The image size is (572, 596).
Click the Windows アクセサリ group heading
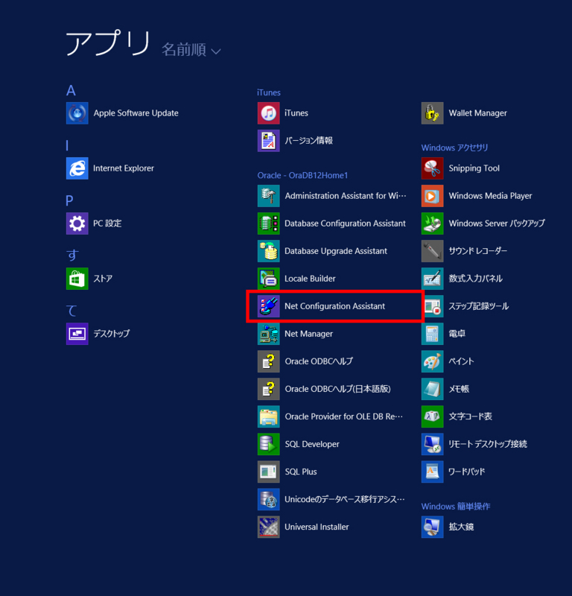click(x=454, y=148)
